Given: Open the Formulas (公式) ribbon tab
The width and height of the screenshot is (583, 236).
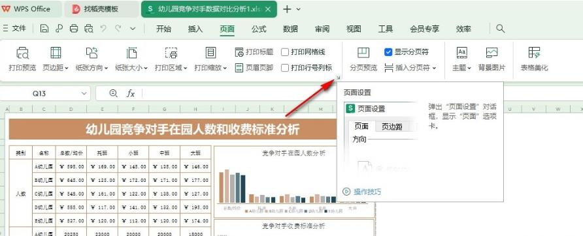Looking at the screenshot, I should point(259,29).
